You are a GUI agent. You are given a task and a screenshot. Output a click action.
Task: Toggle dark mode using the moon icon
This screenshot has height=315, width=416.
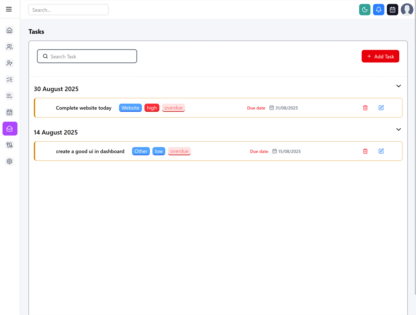tap(365, 10)
